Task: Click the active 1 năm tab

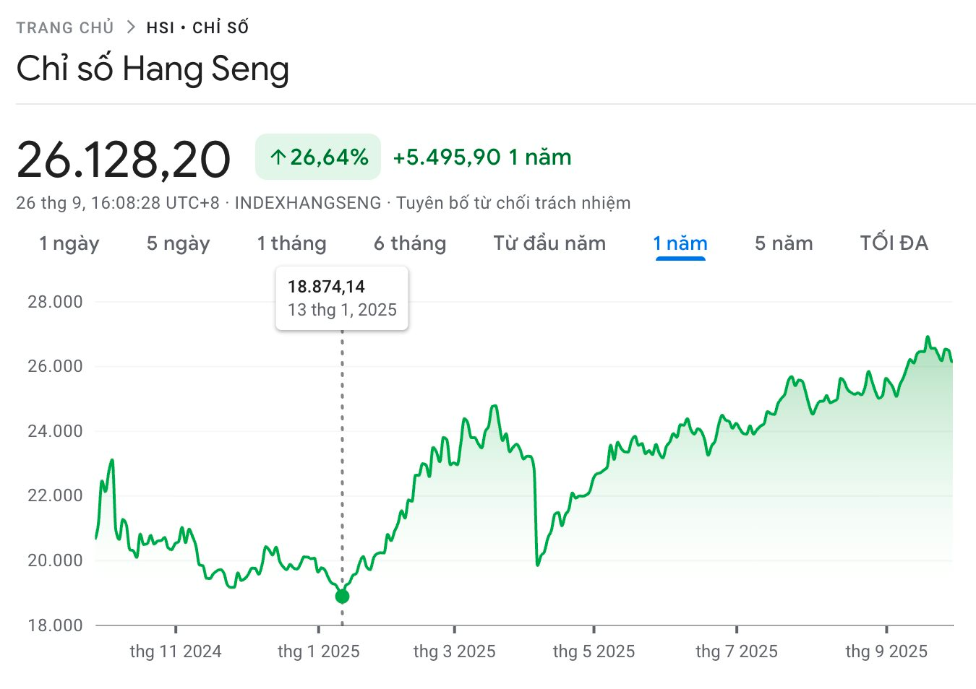Action: (680, 243)
